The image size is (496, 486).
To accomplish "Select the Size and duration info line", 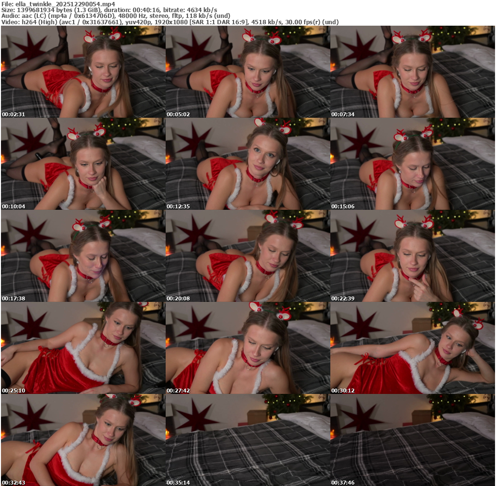I will [x=109, y=10].
